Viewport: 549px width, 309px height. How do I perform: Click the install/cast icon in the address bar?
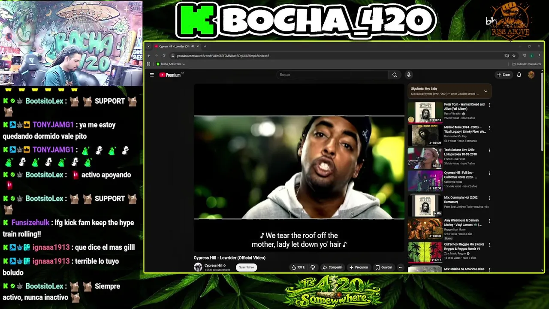click(507, 56)
